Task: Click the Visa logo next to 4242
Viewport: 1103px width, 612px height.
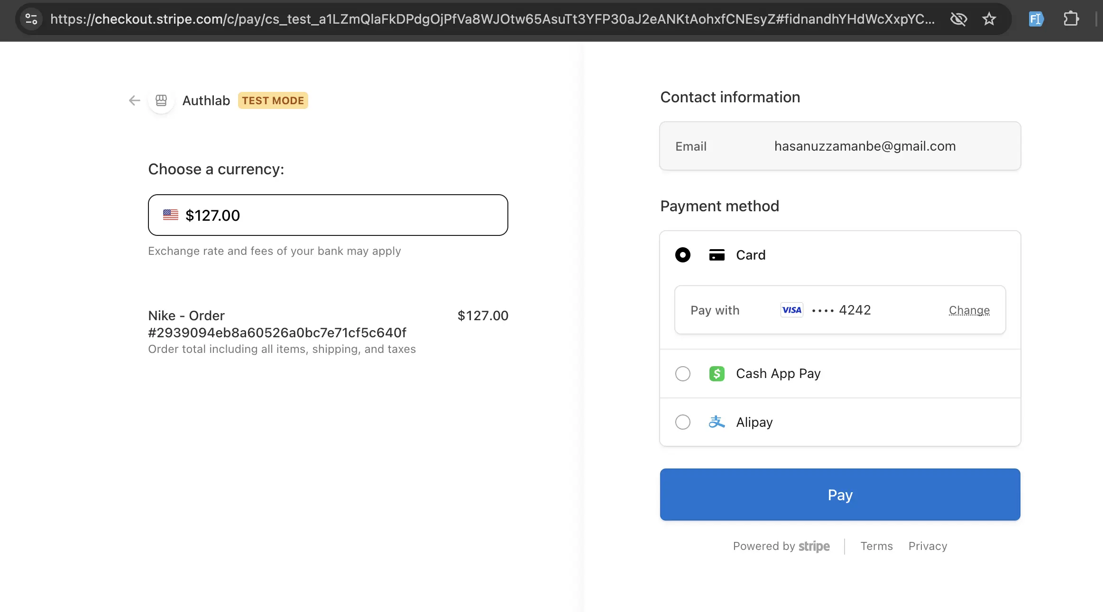Action: click(791, 310)
